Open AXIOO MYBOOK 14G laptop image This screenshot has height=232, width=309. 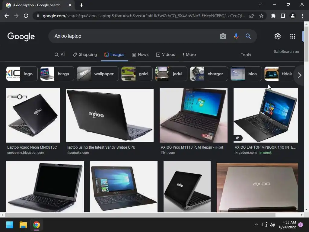tap(266, 115)
